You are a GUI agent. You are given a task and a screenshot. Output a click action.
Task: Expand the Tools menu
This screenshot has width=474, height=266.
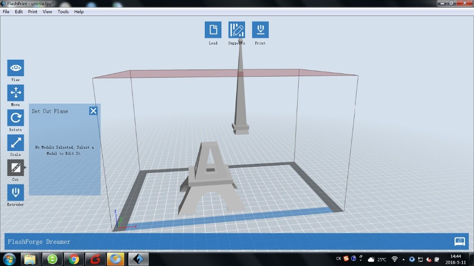click(x=63, y=12)
